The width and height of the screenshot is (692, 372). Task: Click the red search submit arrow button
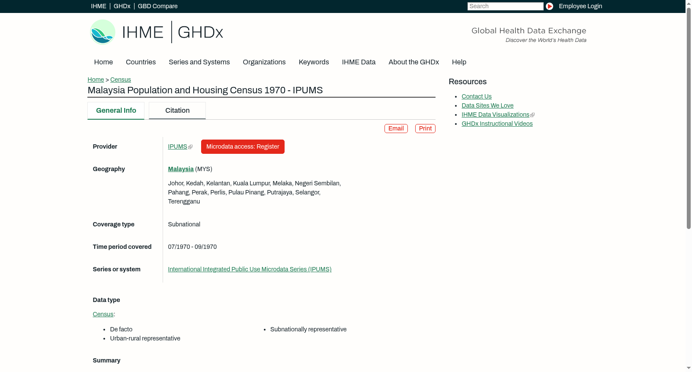(549, 6)
